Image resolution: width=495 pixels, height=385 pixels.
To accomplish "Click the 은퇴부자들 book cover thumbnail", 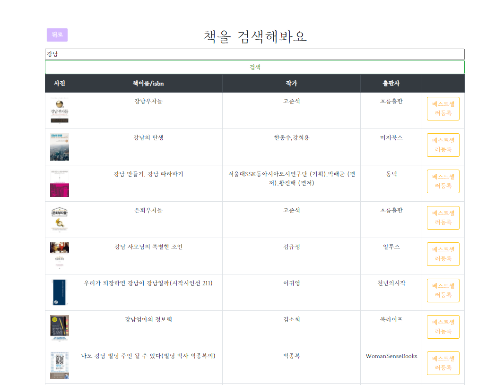I will 60,220.
